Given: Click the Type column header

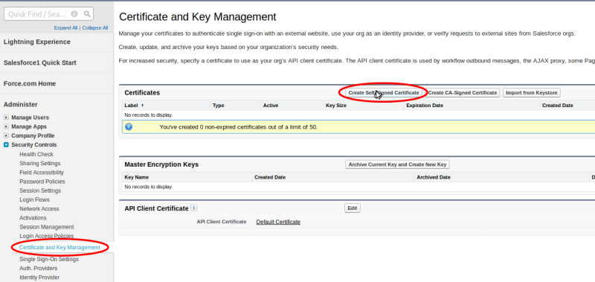Looking at the screenshot, I should 218,106.
